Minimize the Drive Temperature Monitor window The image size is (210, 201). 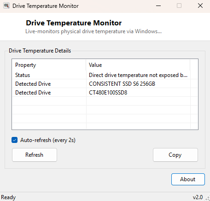tap(158, 6)
